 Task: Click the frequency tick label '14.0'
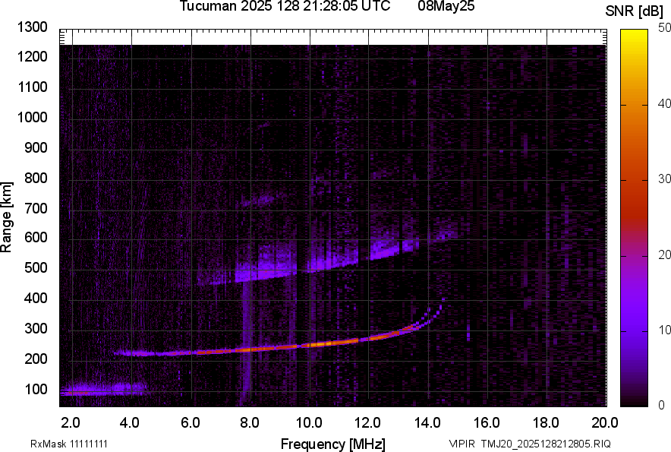(x=427, y=423)
